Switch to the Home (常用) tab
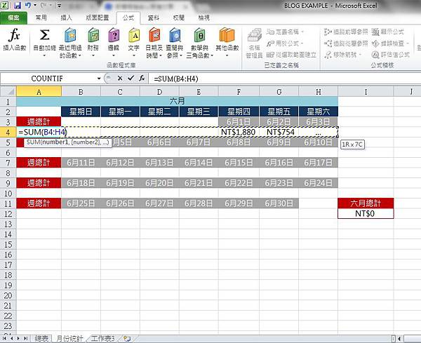Image resolution: width=421 pixels, height=343 pixels. 41,18
